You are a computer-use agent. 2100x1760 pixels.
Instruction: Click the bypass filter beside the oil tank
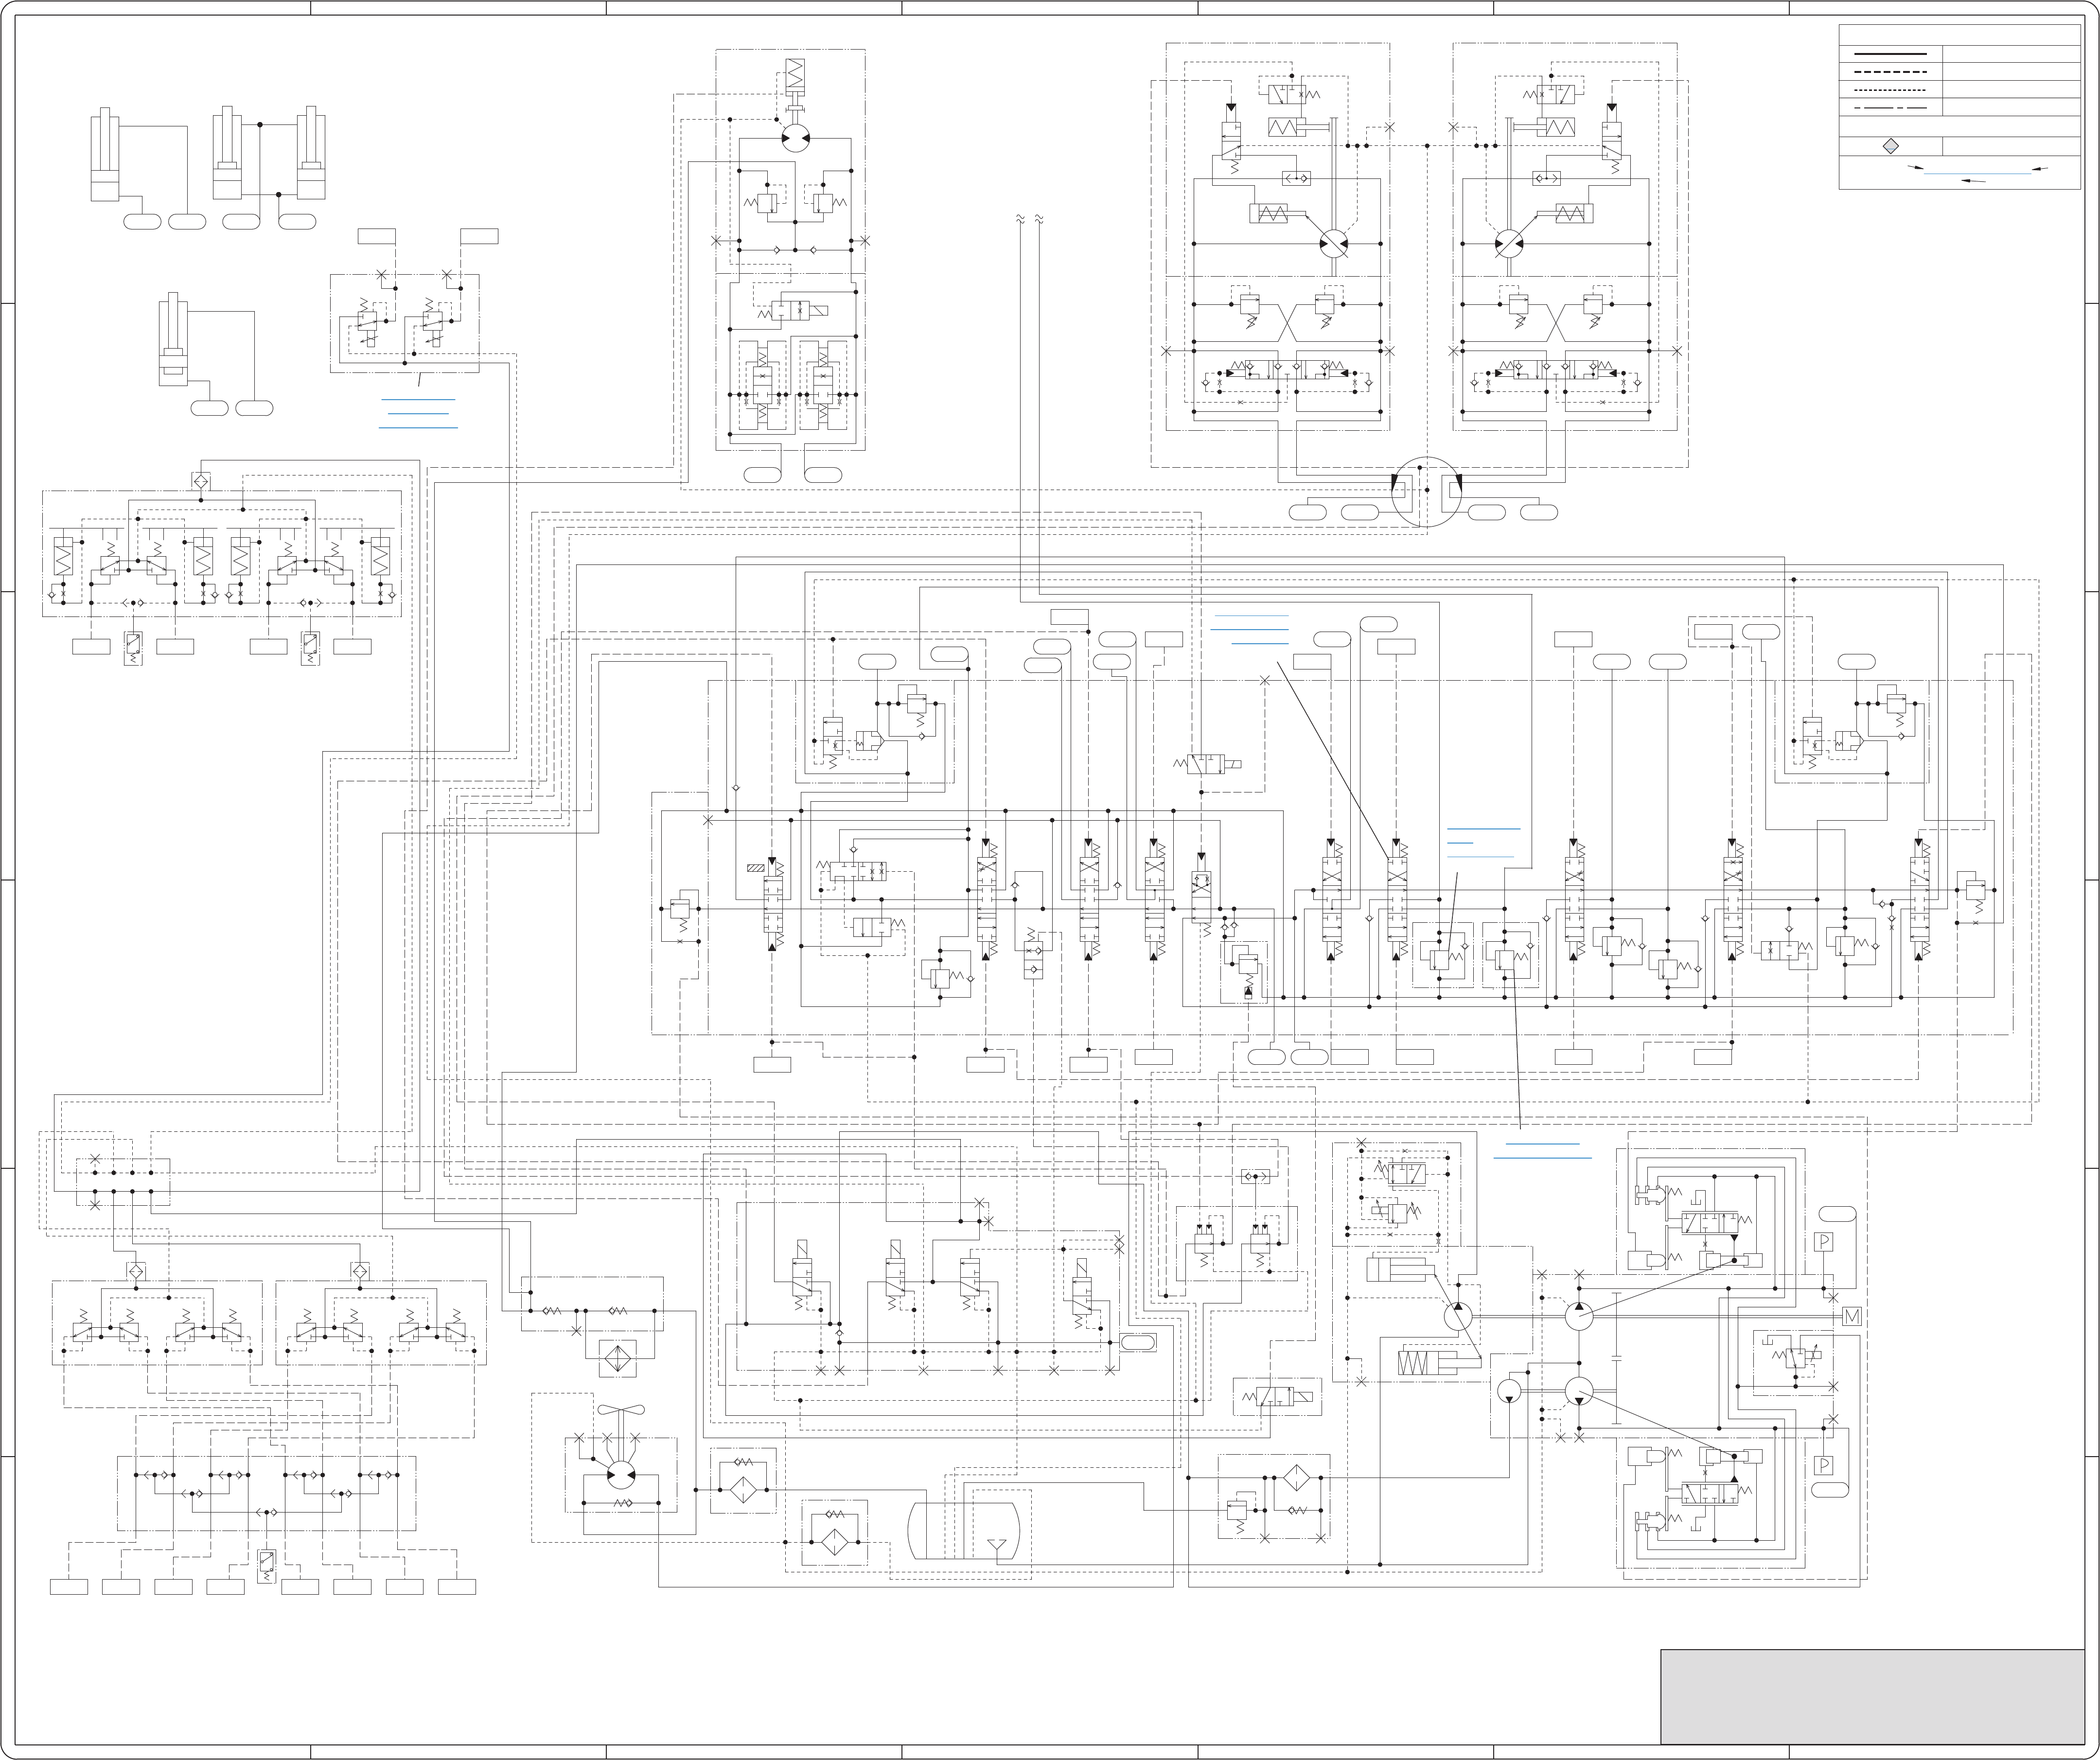pyautogui.click(x=834, y=1541)
